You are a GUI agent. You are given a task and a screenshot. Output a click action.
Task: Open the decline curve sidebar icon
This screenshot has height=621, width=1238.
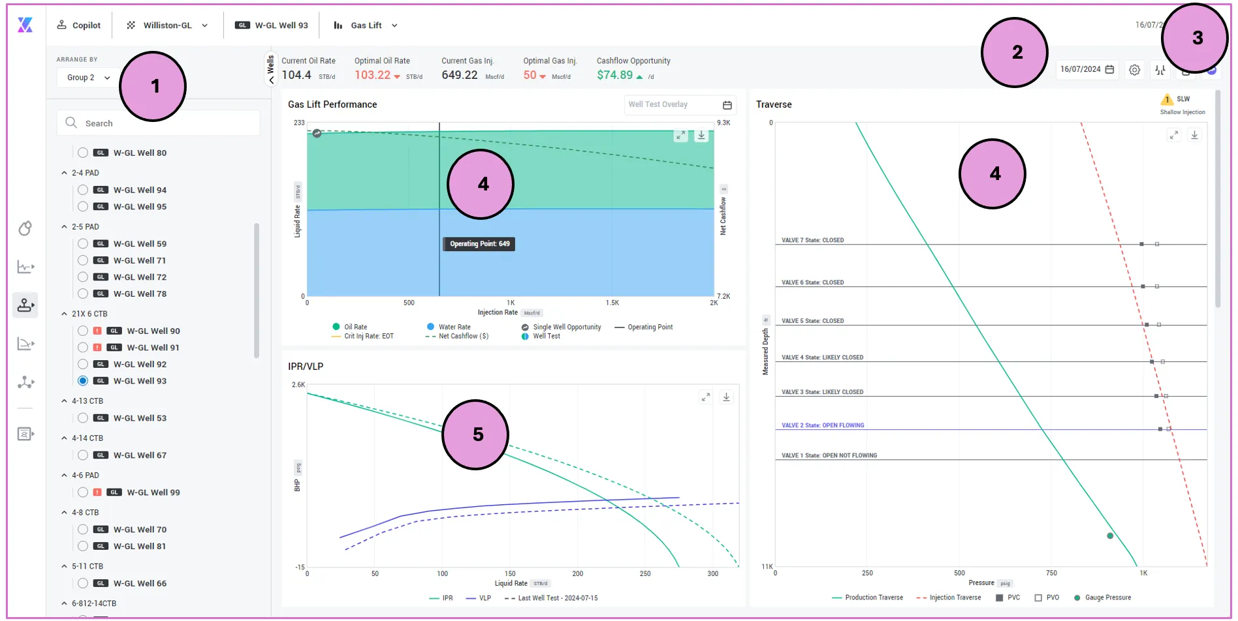[x=25, y=344]
